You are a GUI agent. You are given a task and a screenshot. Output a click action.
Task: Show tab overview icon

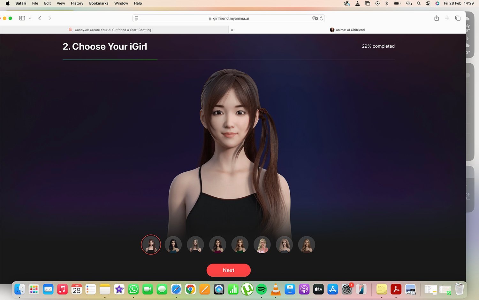[x=458, y=18]
